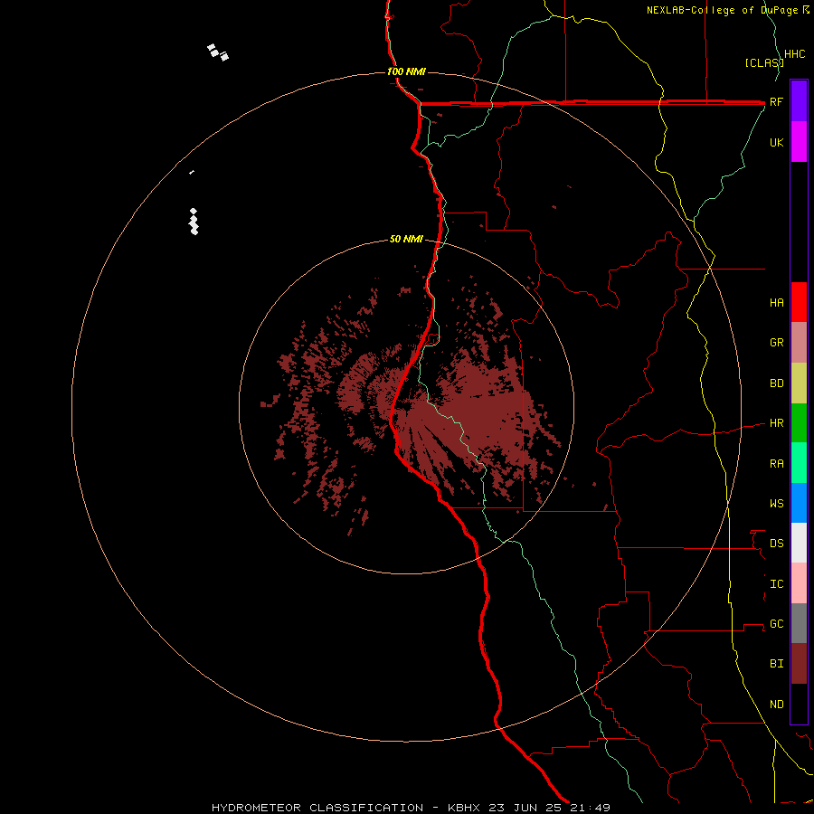Click the magenta UK color swatch
814x814 pixels.
799,142
